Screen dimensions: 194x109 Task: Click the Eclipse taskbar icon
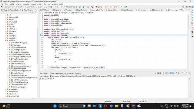133,106
